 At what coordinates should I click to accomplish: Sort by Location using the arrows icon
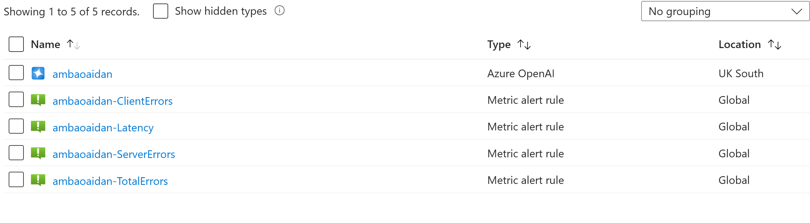tap(774, 44)
